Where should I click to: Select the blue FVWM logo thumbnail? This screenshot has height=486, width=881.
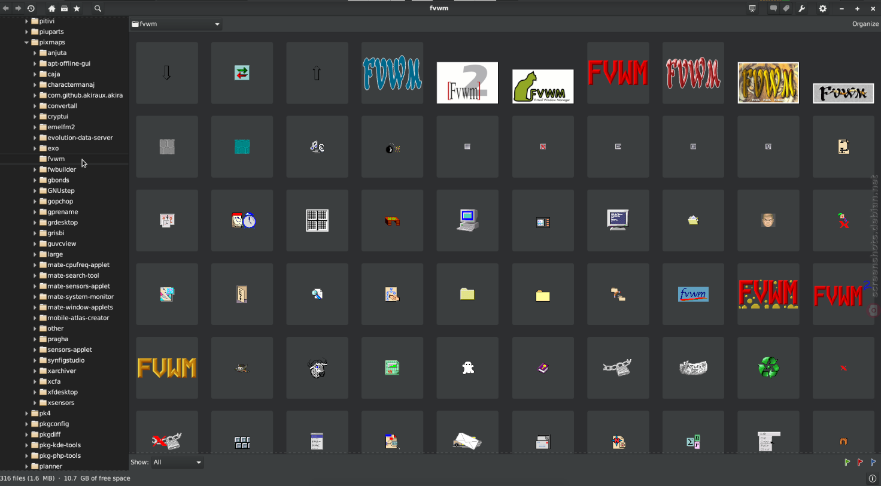coord(392,73)
